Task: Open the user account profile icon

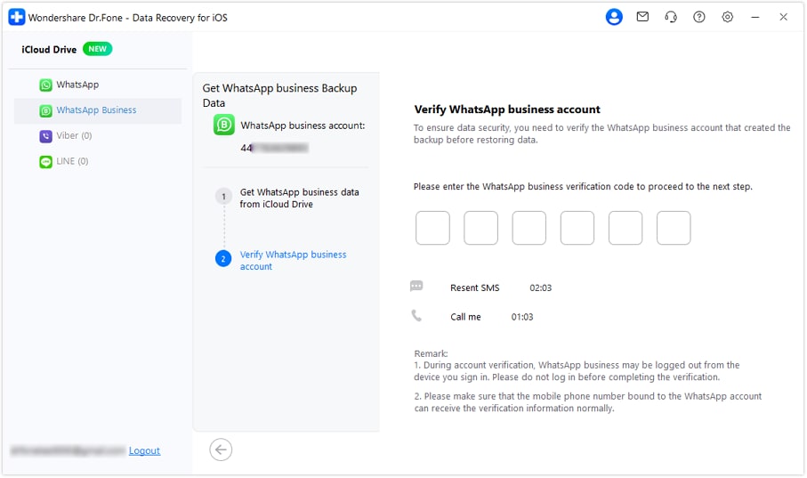Action: coord(614,17)
